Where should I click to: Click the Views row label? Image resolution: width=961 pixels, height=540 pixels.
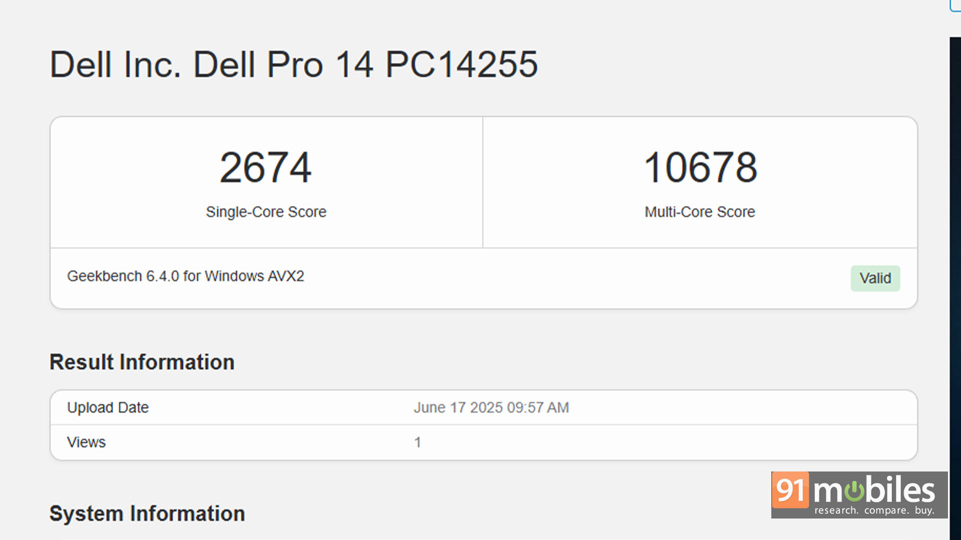87,442
